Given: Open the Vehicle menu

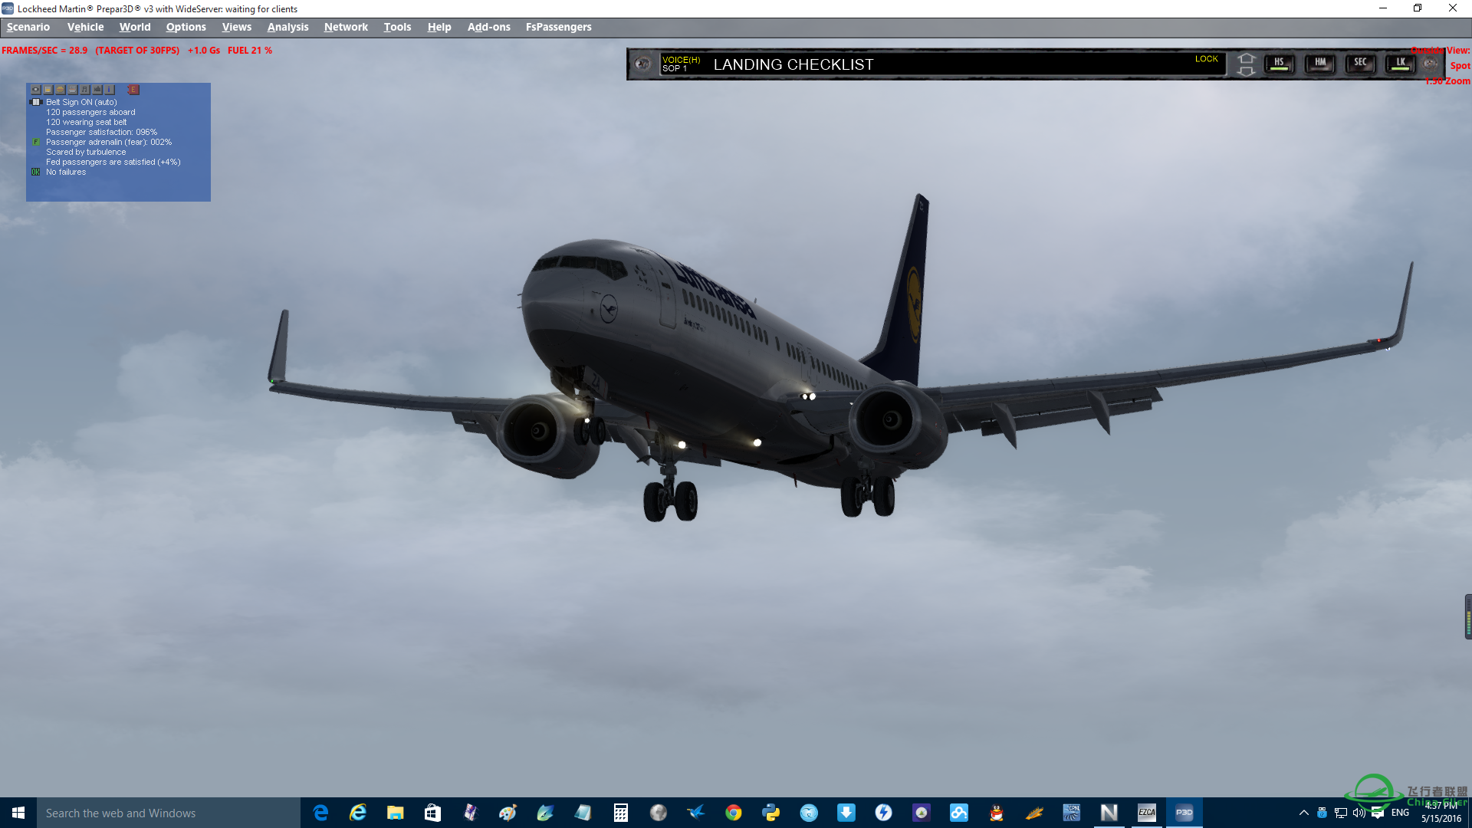Looking at the screenshot, I should pyautogui.click(x=84, y=26).
